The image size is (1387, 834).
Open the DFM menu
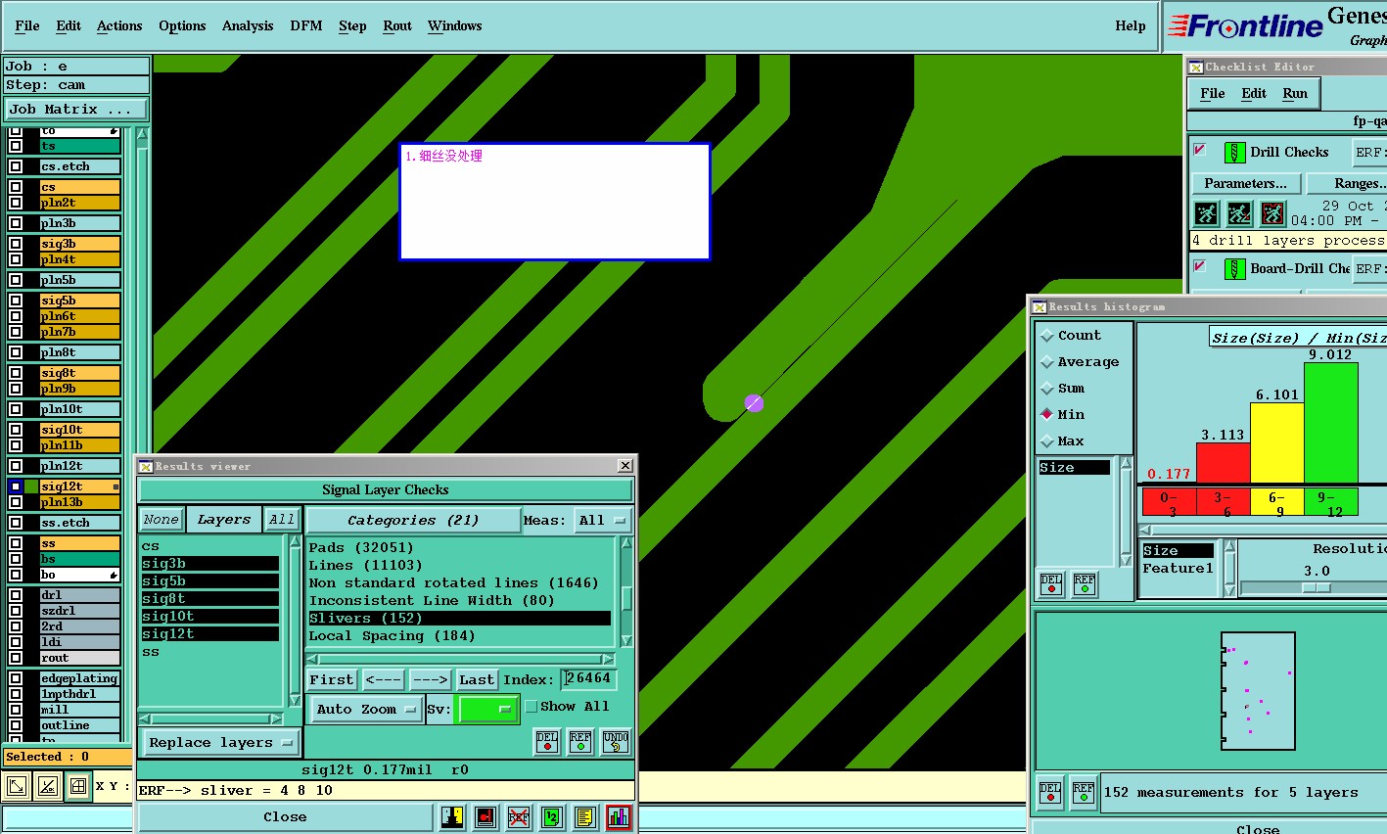[306, 26]
